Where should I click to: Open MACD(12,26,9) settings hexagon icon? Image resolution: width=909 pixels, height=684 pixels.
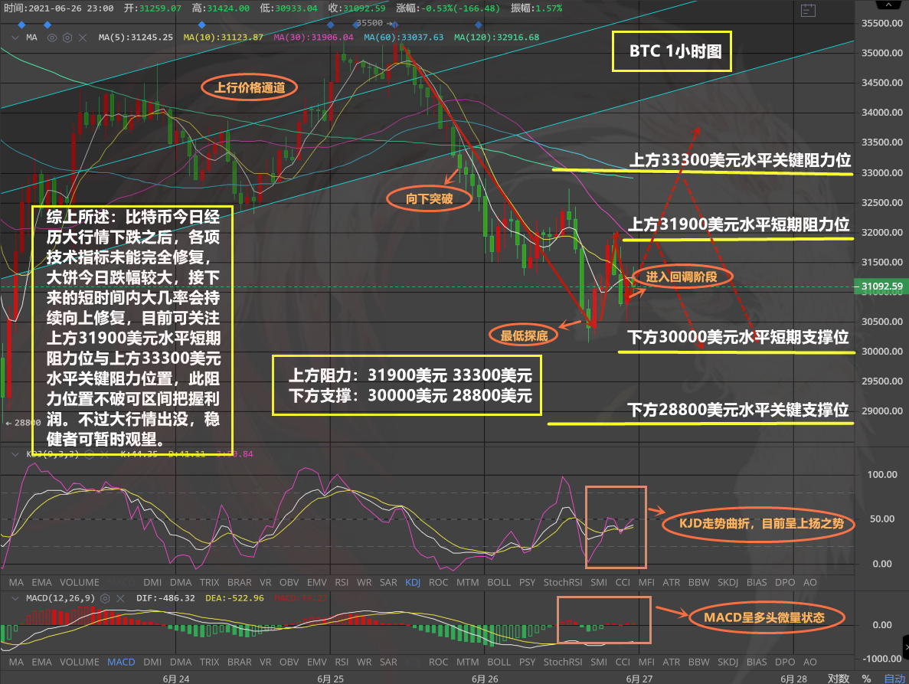click(105, 598)
